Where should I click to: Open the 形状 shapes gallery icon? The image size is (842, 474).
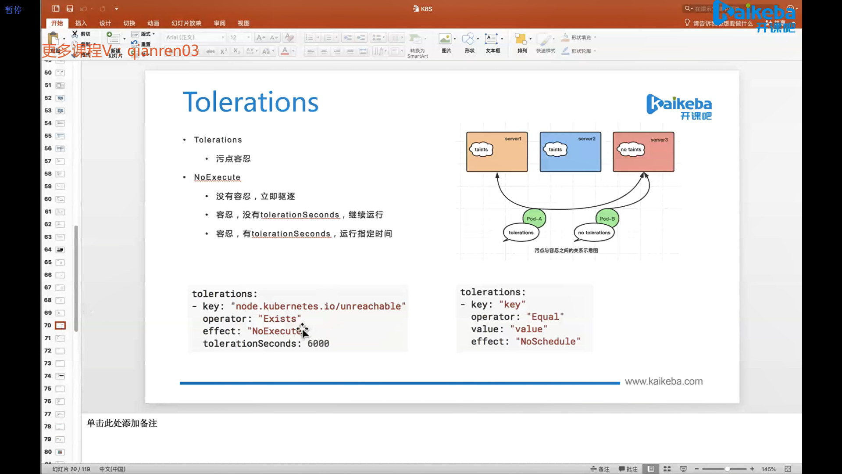[468, 39]
